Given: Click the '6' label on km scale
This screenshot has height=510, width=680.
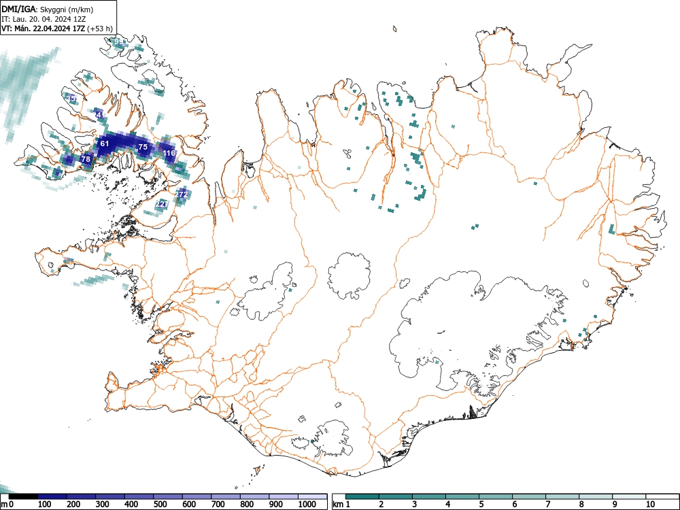Looking at the screenshot, I should [x=514, y=505].
